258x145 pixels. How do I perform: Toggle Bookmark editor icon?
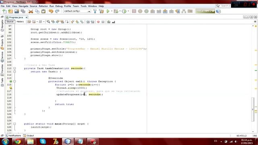tap(82, 22)
